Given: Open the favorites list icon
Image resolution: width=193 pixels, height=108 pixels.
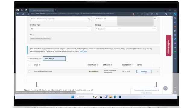Looking at the screenshot, I should pos(152,14).
